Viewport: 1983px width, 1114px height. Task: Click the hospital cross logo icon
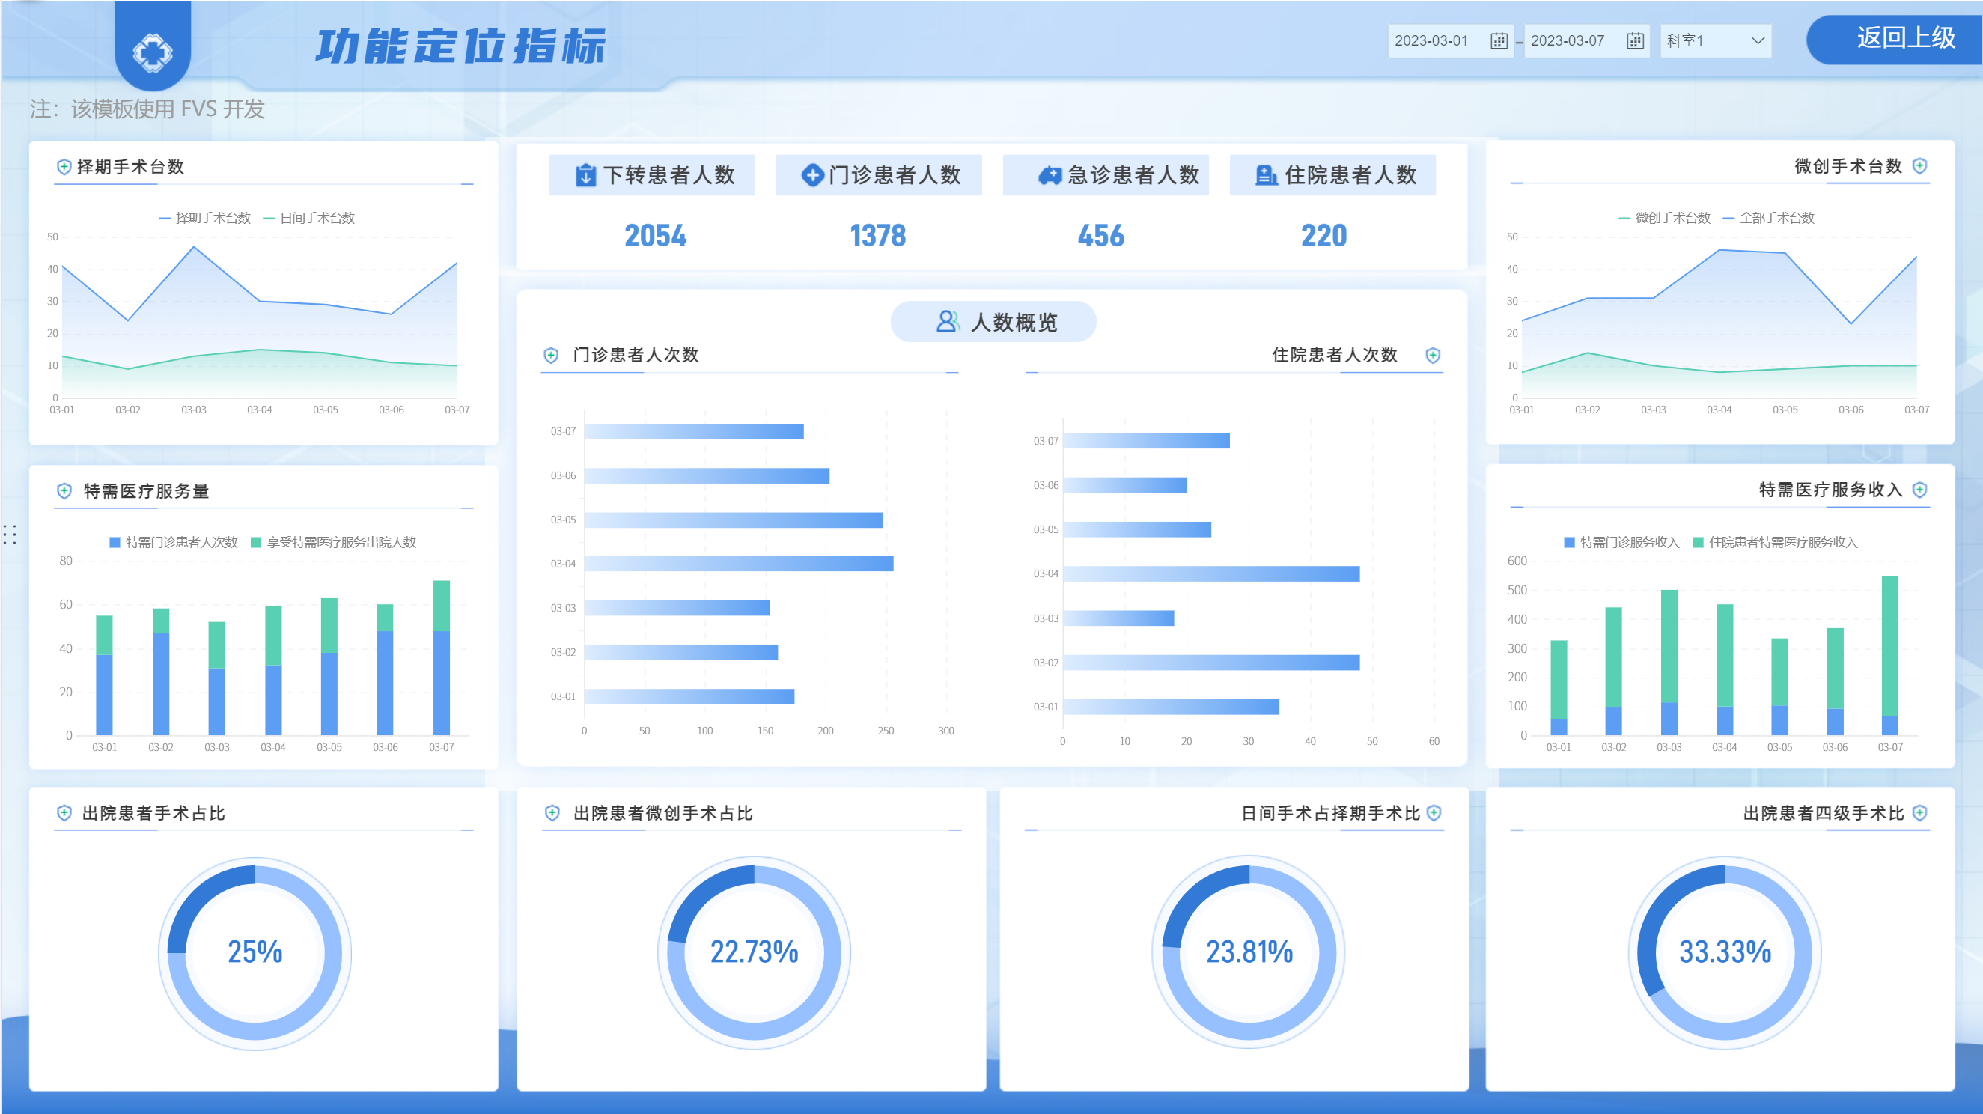pyautogui.click(x=153, y=52)
